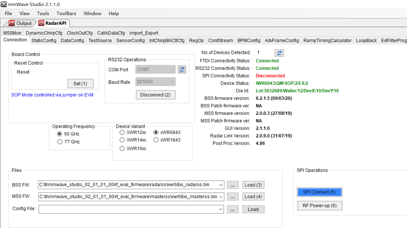The height and width of the screenshot is (228, 407).
Task: Click Load (3) for BSS firmware
Action: pos(253,185)
